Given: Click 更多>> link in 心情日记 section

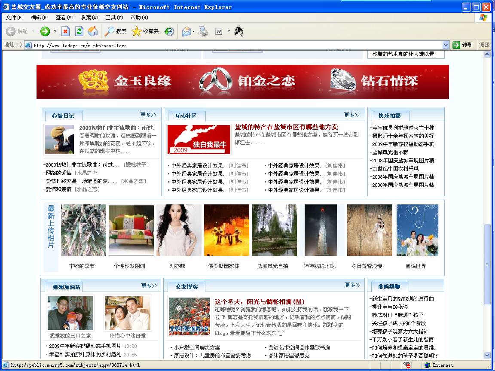Looking at the screenshot, I should click(x=148, y=115).
